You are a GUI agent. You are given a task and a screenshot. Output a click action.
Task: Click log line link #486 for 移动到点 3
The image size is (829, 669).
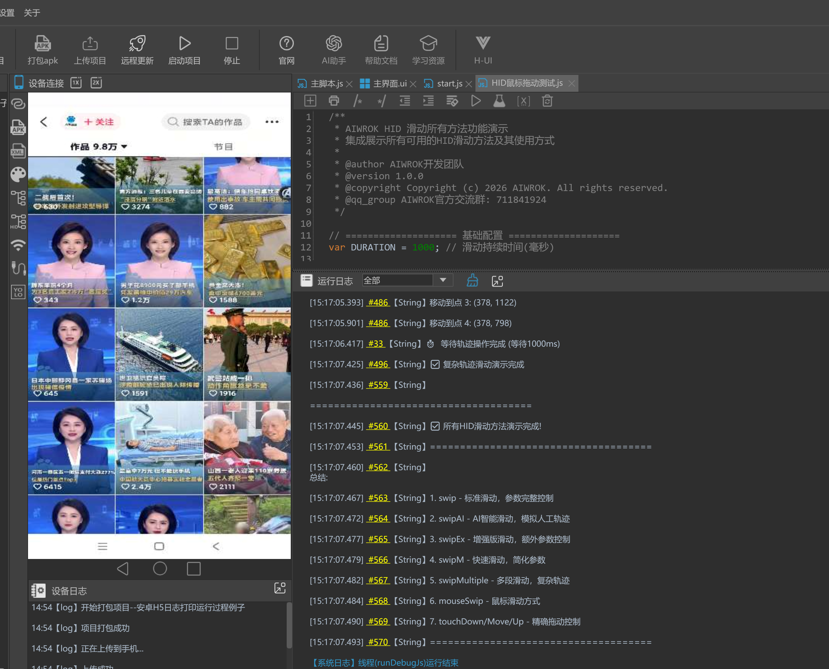pos(378,302)
